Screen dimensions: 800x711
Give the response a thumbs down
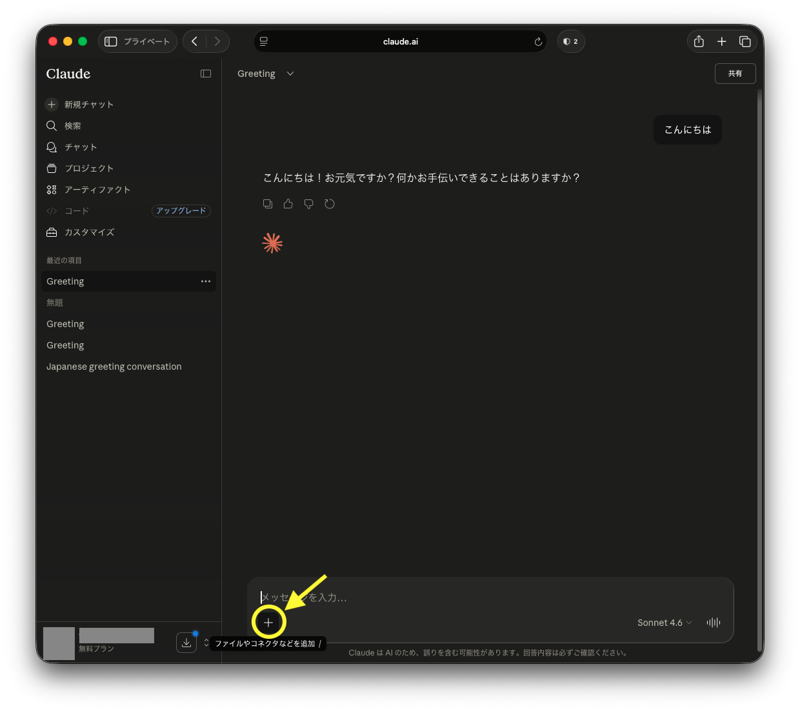coord(309,204)
